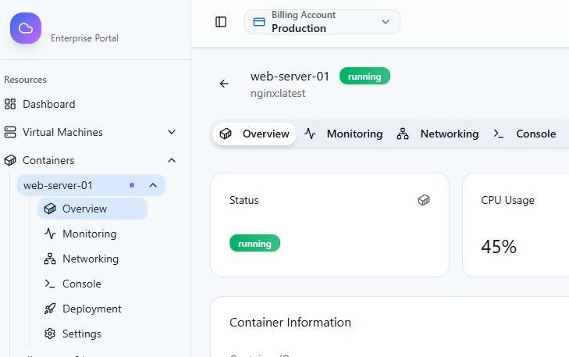Click the CPU Usage card title
The height and width of the screenshot is (357, 569).
point(507,200)
